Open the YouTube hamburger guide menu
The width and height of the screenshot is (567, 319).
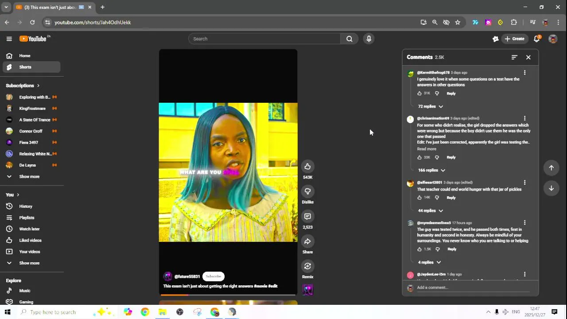coord(9,39)
